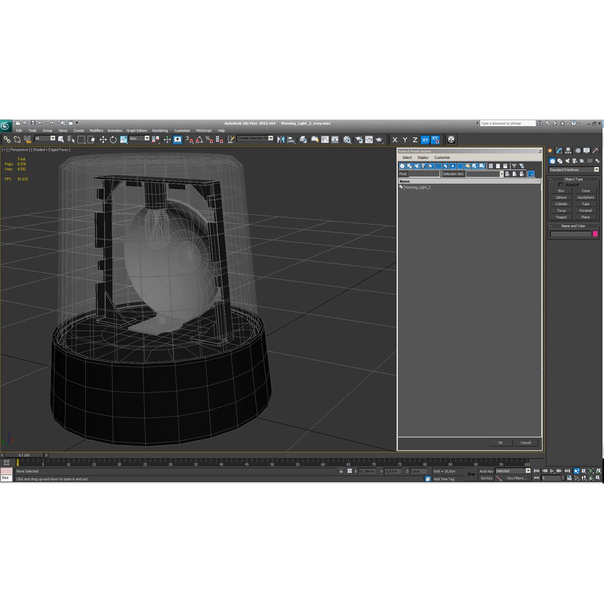
Task: Toggle Display Geometry filter in Select From Scene
Action: click(402, 166)
